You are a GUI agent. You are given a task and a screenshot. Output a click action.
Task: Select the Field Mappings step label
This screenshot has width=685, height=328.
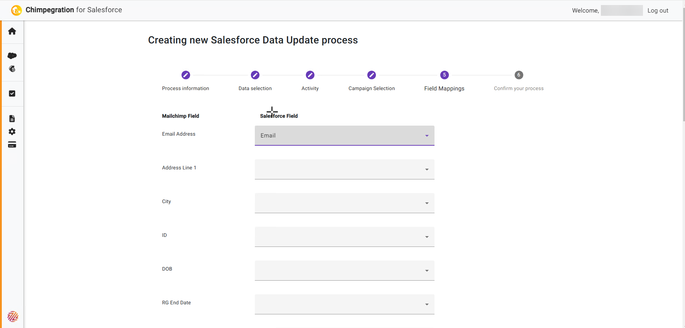tap(444, 89)
